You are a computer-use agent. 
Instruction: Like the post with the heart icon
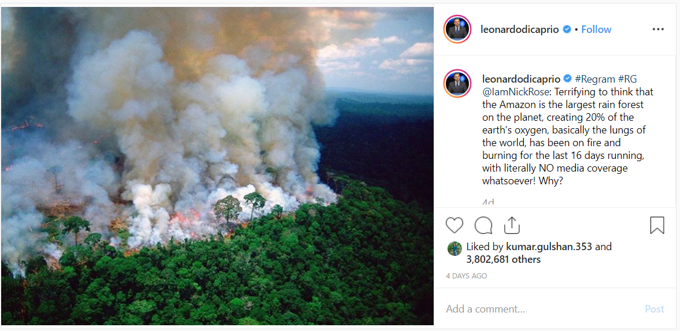[x=455, y=225]
